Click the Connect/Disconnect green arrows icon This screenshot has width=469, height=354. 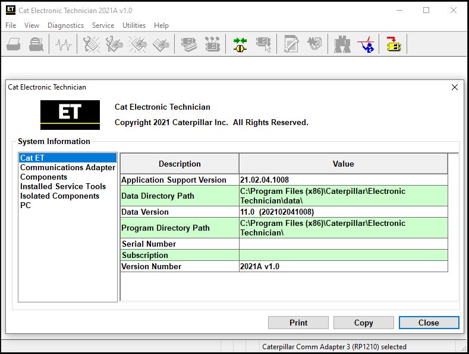240,44
